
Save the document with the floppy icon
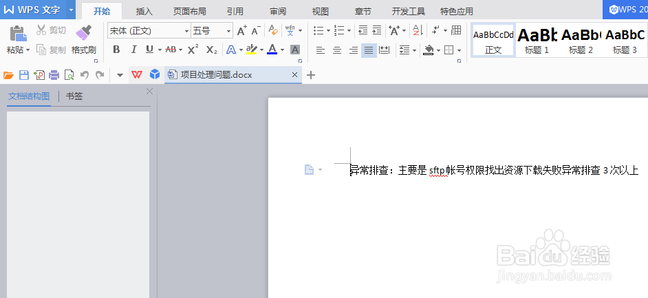point(24,75)
